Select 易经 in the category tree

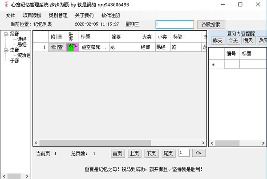(x=22, y=44)
